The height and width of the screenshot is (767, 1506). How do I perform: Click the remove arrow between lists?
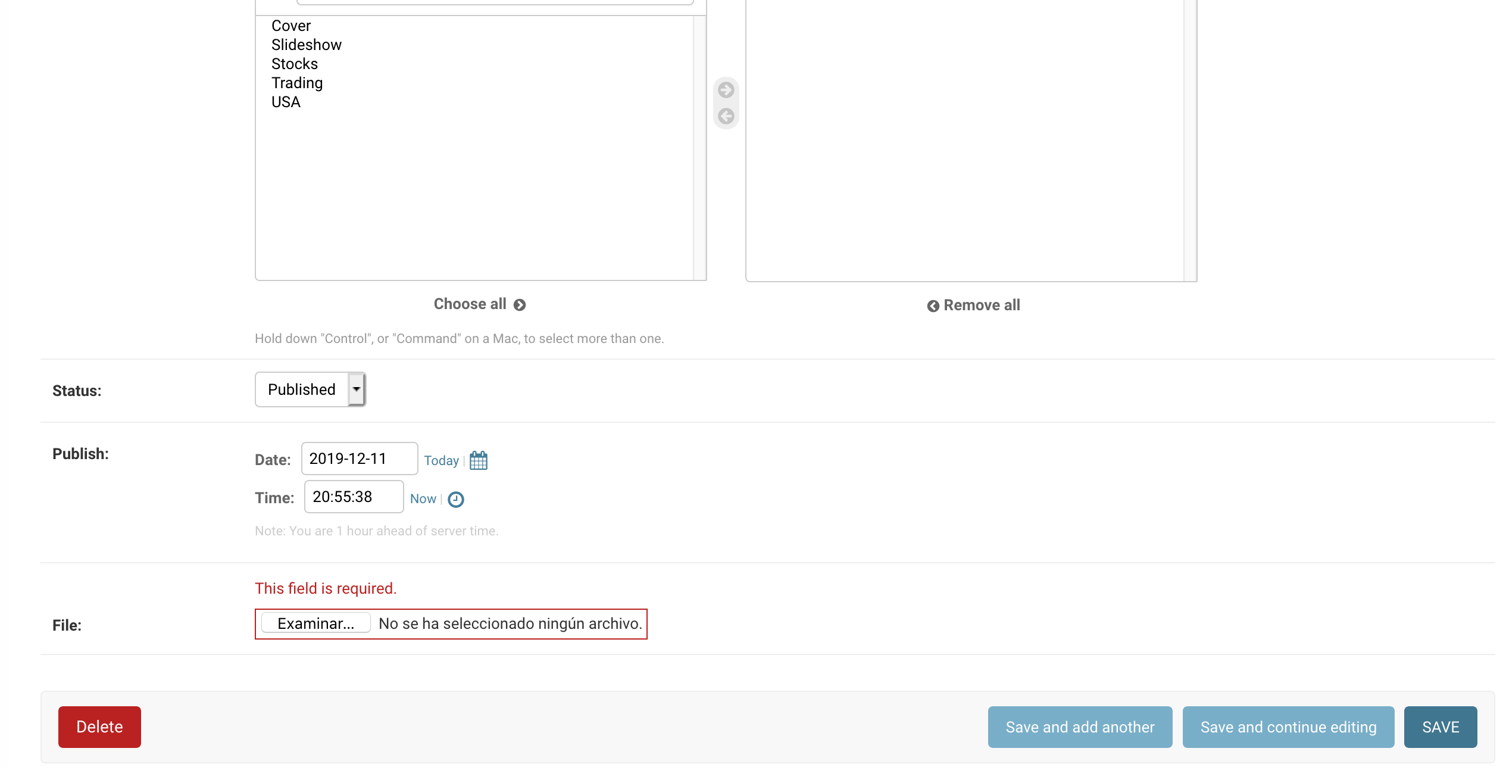tap(726, 116)
